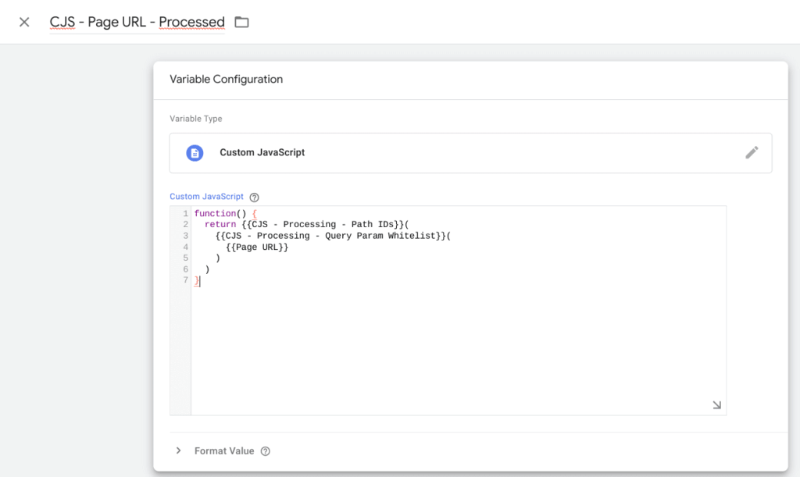Image resolution: width=800 pixels, height=477 pixels.
Task: Click the folder icon beside the variable name
Action: [241, 22]
